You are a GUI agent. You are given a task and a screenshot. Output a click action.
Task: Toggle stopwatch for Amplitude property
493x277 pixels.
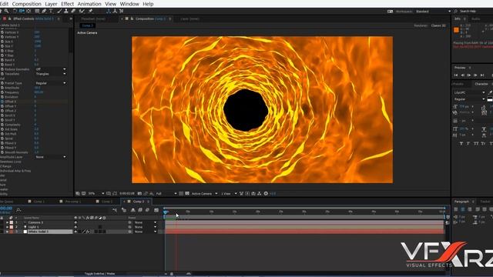(2, 88)
